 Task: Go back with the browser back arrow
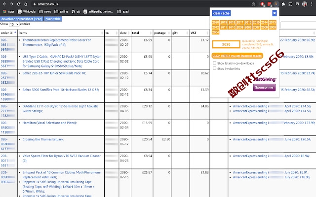click(4, 4)
